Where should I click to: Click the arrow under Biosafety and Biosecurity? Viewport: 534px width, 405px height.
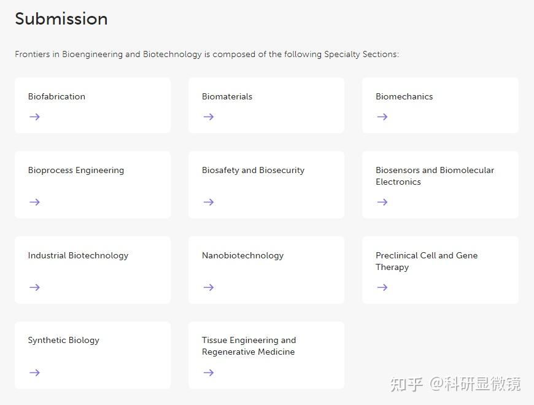(209, 202)
